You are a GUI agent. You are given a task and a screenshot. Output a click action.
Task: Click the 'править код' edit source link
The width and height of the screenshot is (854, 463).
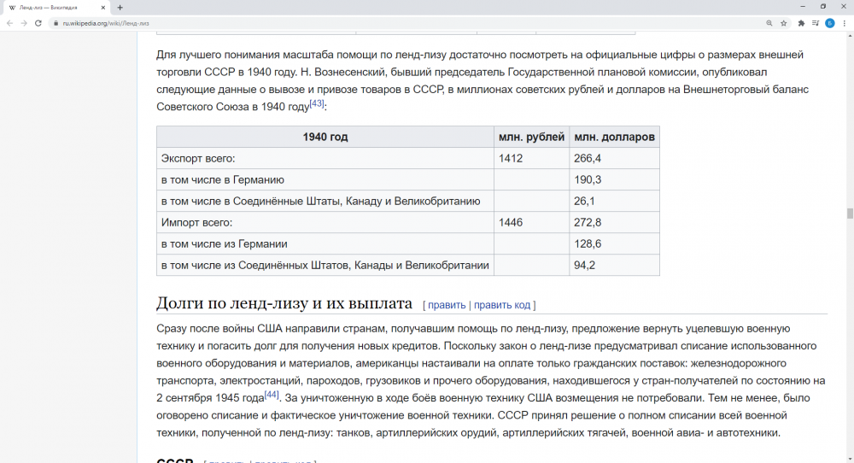click(x=502, y=305)
